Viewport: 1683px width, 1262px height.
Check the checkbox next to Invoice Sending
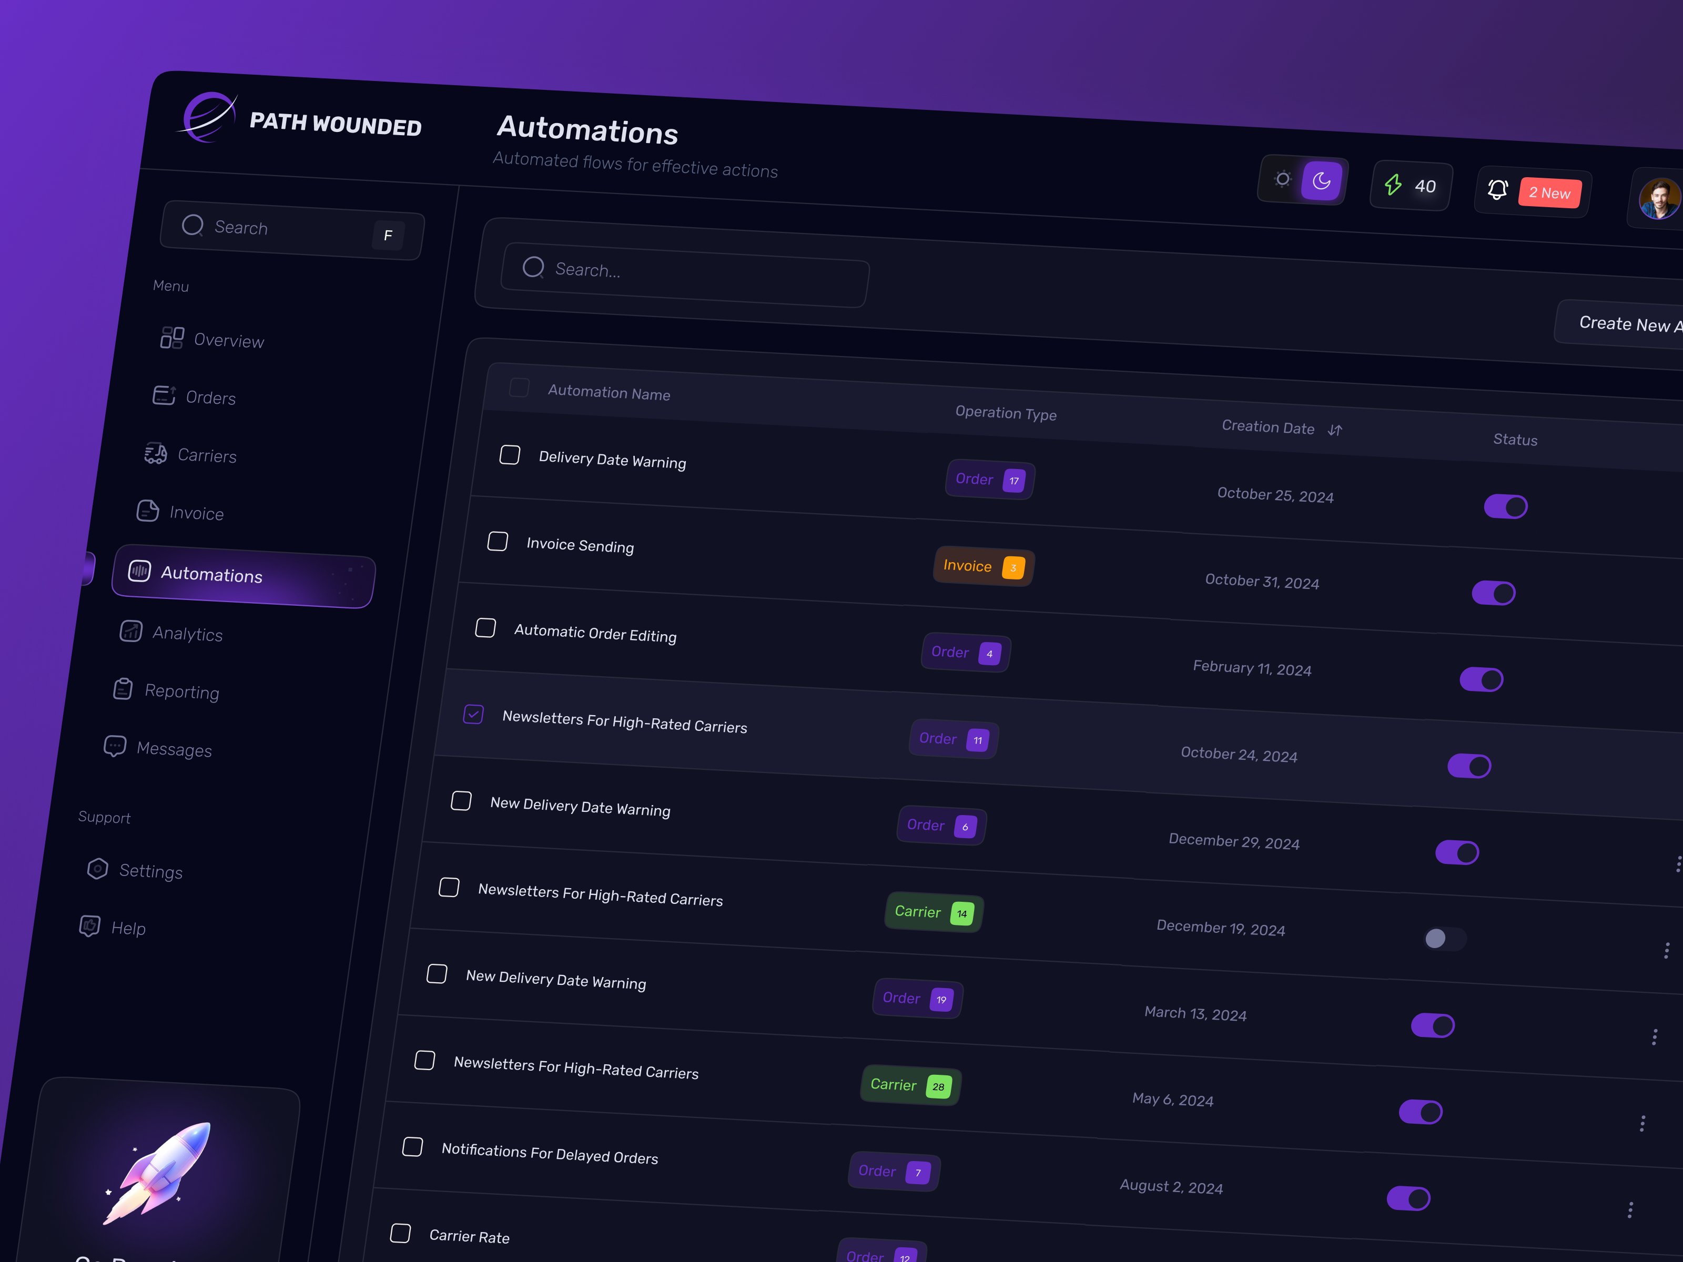(x=498, y=541)
